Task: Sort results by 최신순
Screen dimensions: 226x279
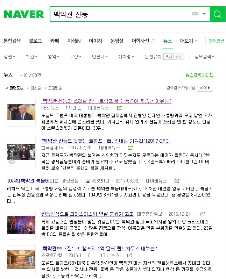Action: coord(34,88)
